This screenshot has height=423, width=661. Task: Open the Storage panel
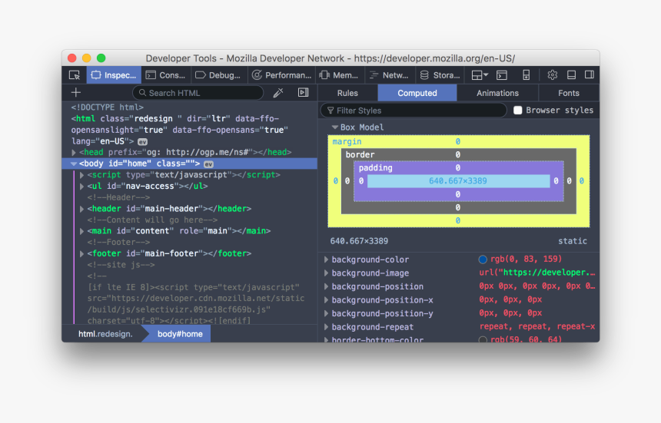(x=440, y=75)
